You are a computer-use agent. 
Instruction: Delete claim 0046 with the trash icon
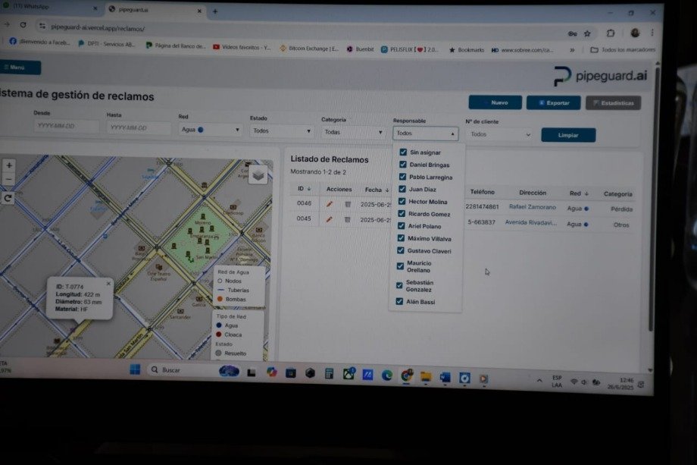pyautogui.click(x=348, y=204)
